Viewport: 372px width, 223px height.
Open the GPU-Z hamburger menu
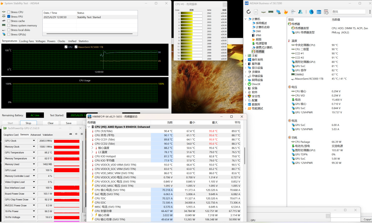pyautogui.click(x=82, y=134)
